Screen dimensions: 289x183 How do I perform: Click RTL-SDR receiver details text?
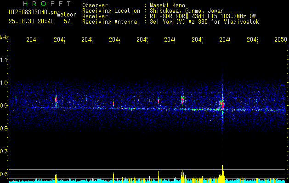203,16
